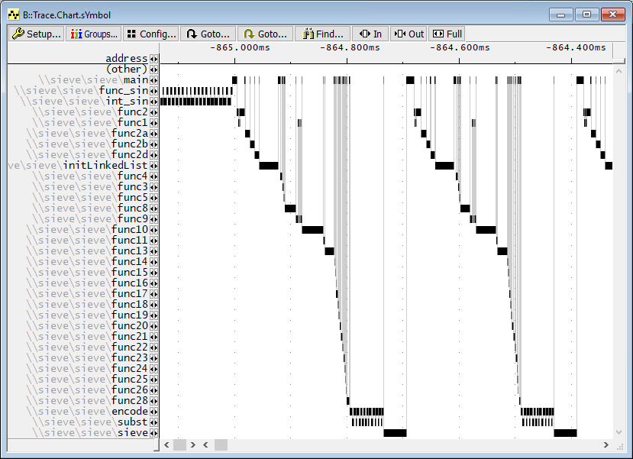
Task: Click the Goto button with black arrow
Action: coord(208,34)
